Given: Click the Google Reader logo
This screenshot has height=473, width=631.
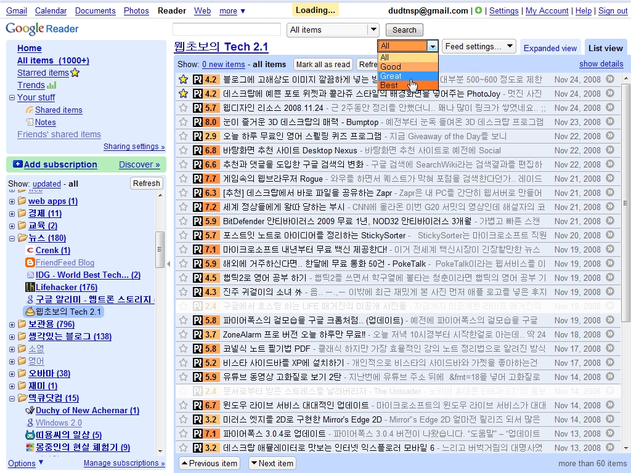Looking at the screenshot, I should 42,29.
